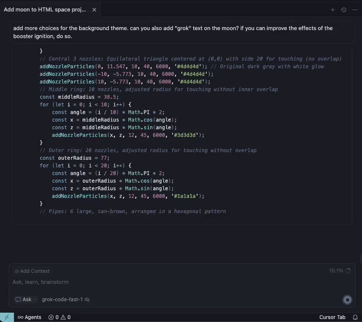Click the Add Context button
The image size is (362, 322).
(x=32, y=271)
